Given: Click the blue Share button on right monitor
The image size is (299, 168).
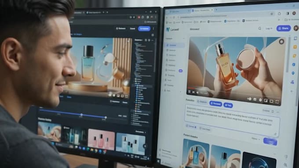Looking at the screenshot, I should coord(284,28).
